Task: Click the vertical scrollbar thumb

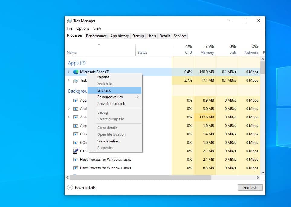Action: pos(263,68)
